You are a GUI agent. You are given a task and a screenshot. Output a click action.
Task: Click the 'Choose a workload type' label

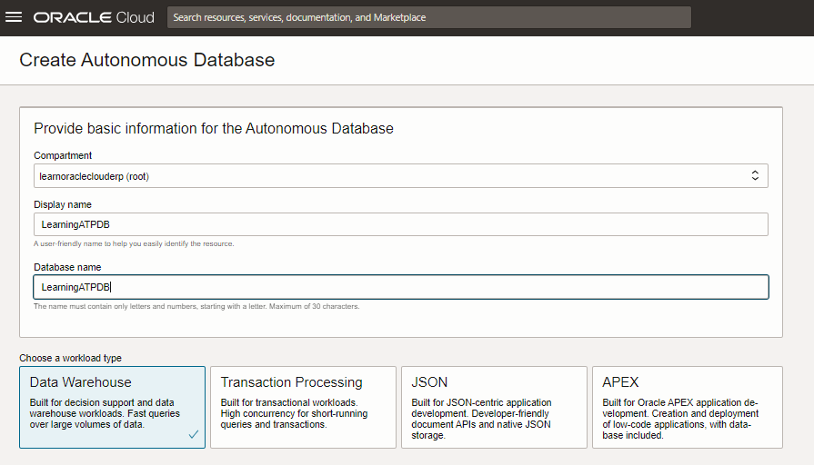[x=71, y=358]
